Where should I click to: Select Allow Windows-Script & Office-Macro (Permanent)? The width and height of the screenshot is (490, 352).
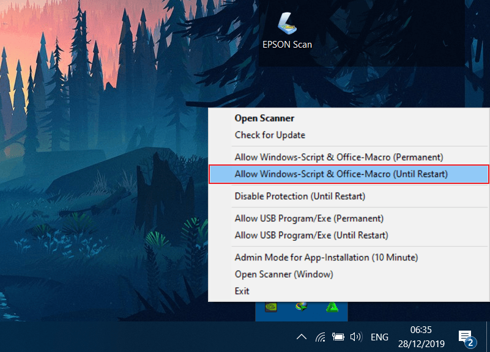[349, 157]
